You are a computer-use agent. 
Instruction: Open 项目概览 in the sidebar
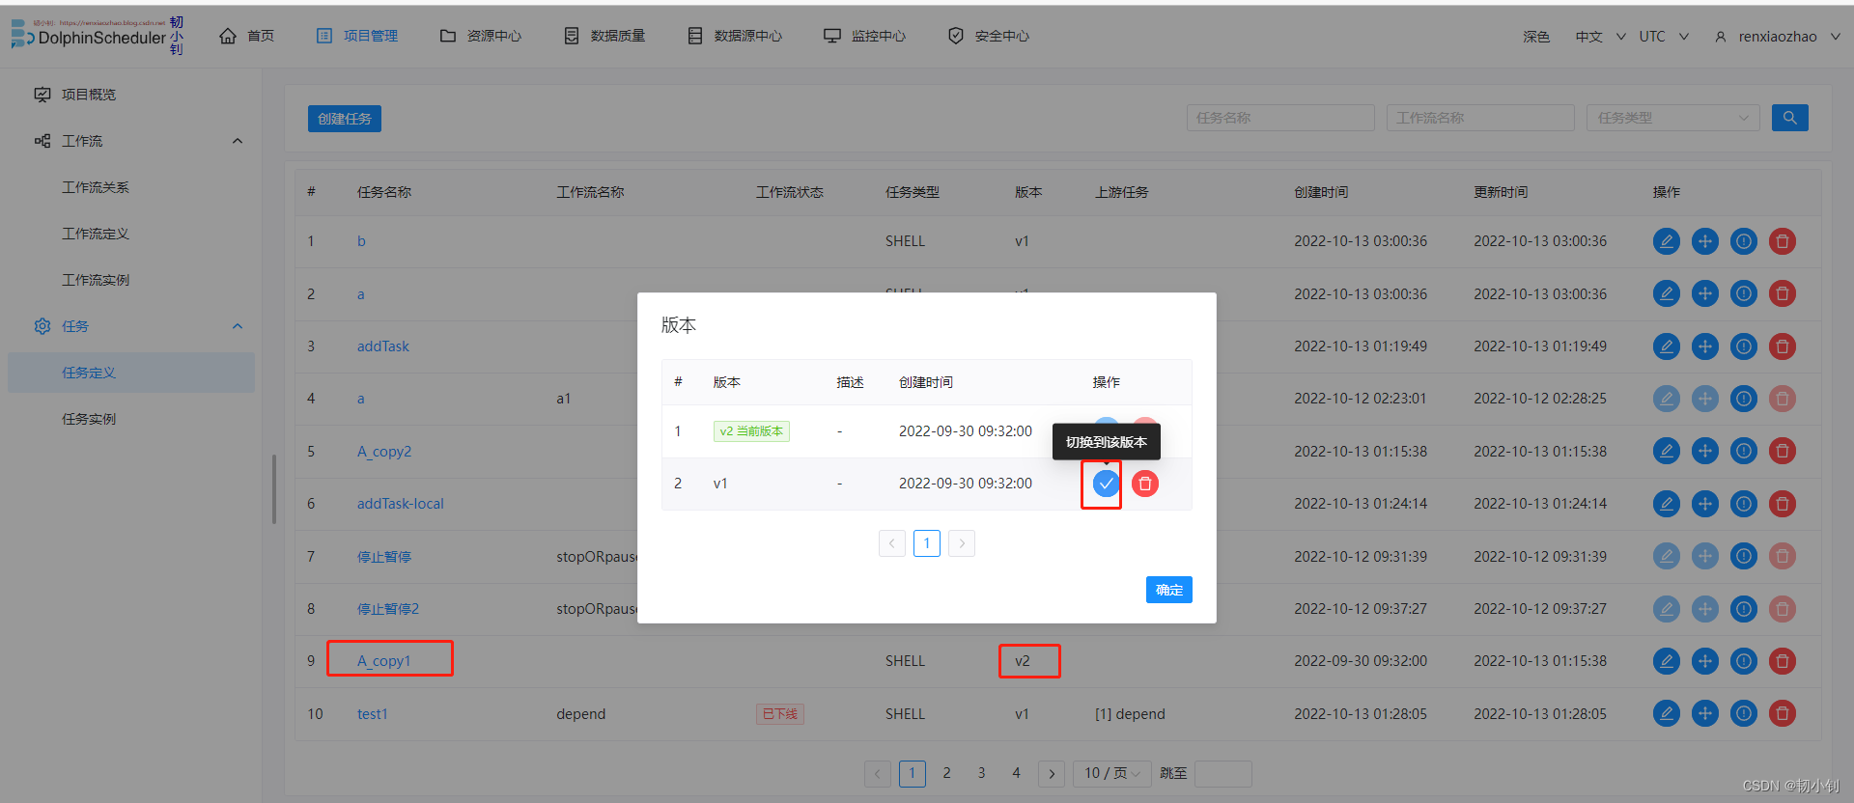(x=89, y=95)
